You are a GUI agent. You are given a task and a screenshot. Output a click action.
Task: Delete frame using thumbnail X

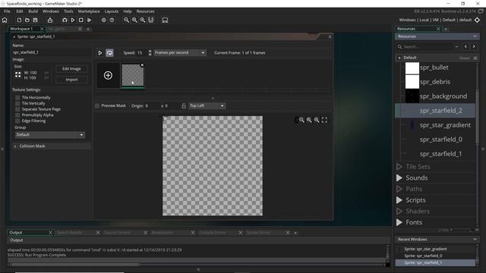(x=142, y=65)
